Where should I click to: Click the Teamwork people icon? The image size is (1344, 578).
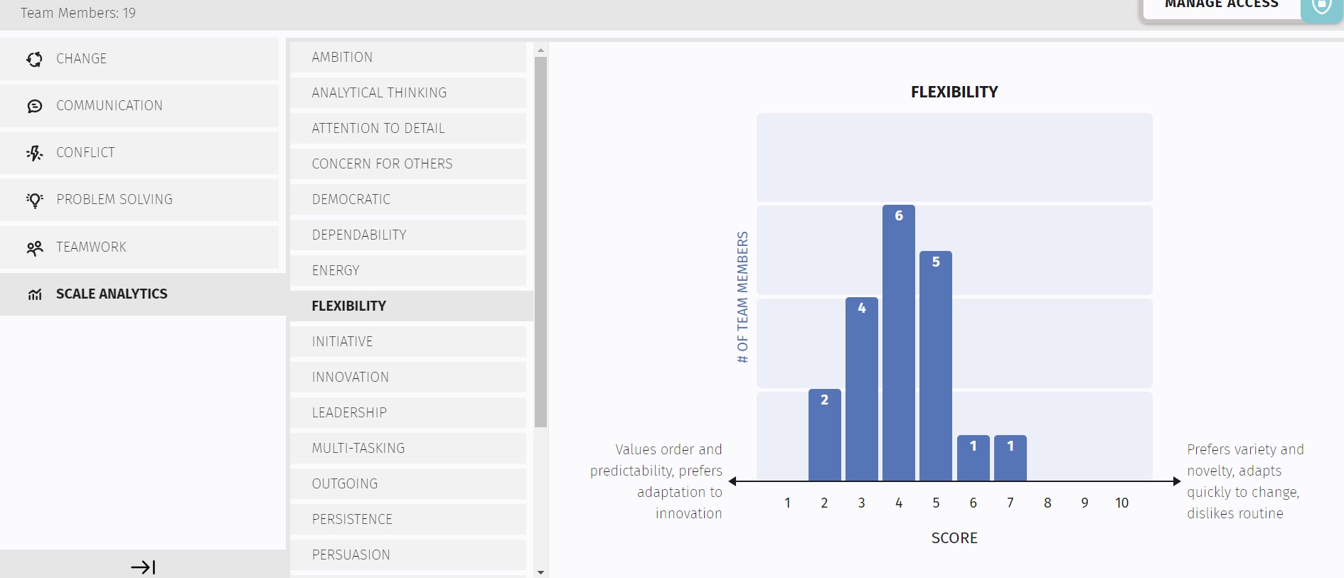(34, 247)
